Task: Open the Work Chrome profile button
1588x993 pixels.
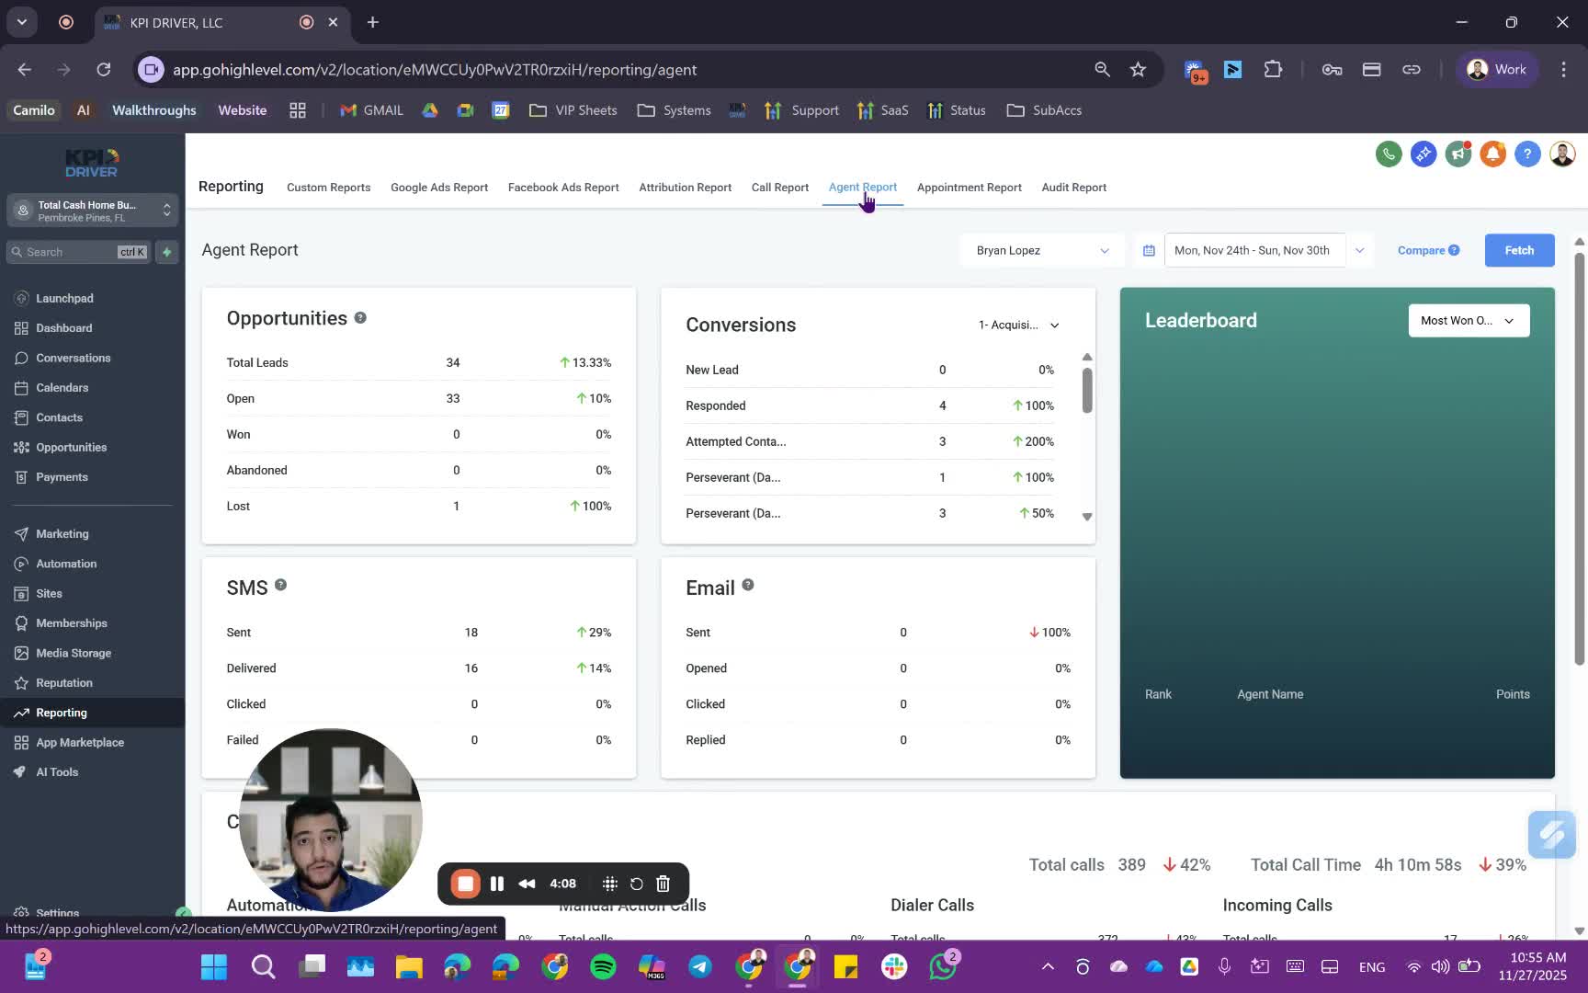Action: point(1496,70)
